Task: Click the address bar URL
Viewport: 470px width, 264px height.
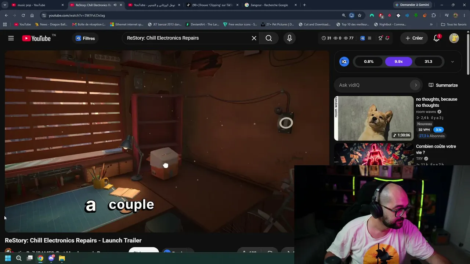Action: click(77, 15)
